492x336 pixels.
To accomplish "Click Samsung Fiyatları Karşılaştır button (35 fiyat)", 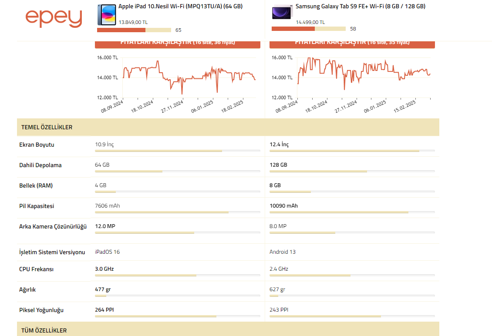I will (x=352, y=44).
